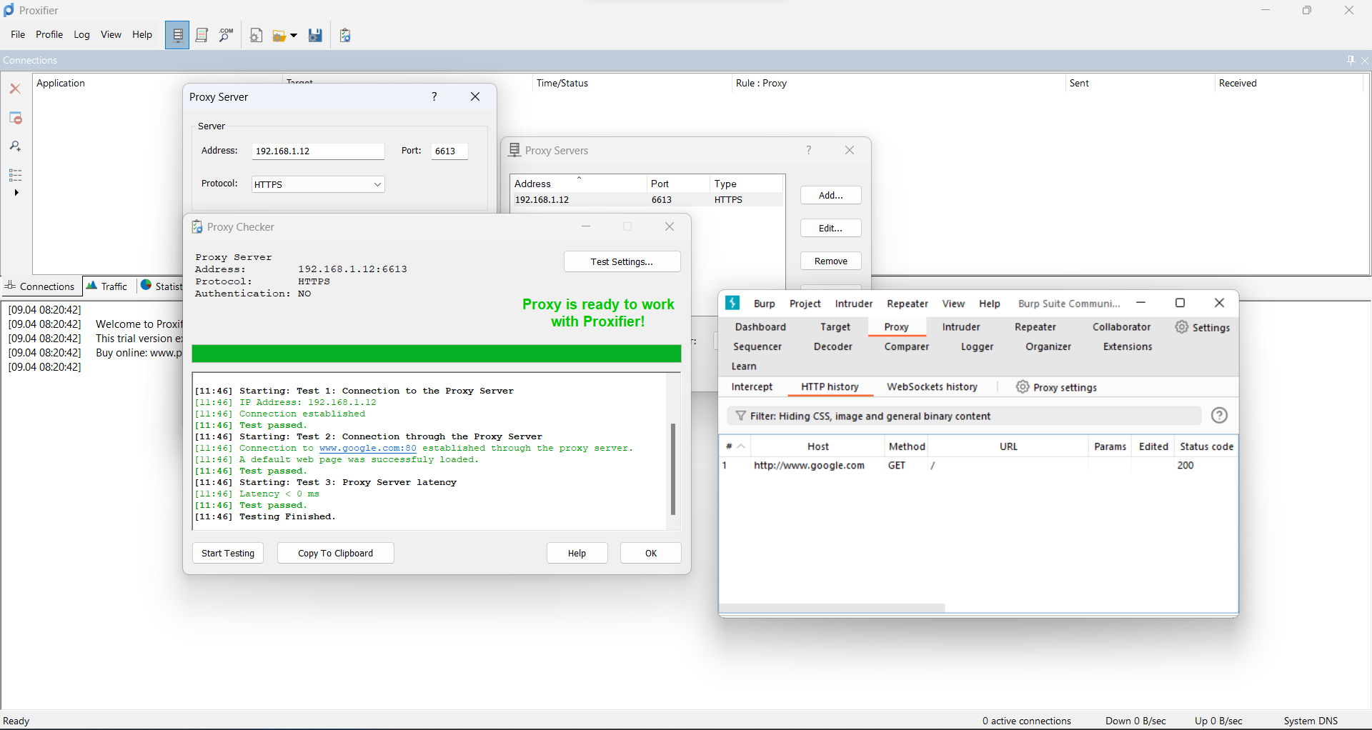The image size is (1372, 730).
Task: Switch to the Connections bottom tab
Action: (x=41, y=286)
